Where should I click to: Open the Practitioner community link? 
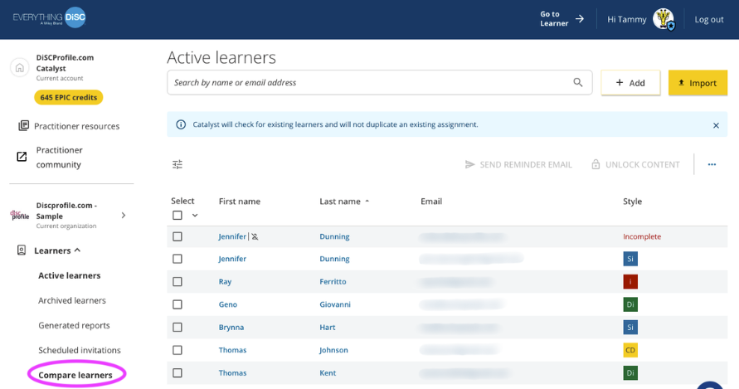click(60, 157)
